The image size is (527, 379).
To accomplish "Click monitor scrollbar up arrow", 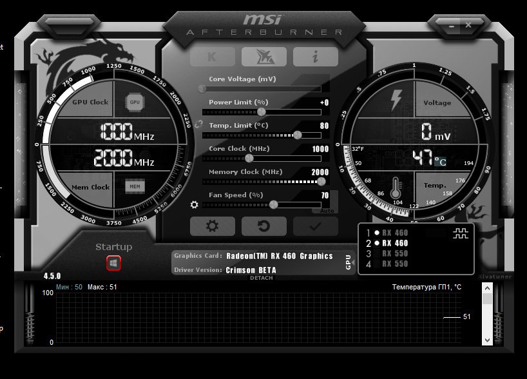I will pos(487,288).
